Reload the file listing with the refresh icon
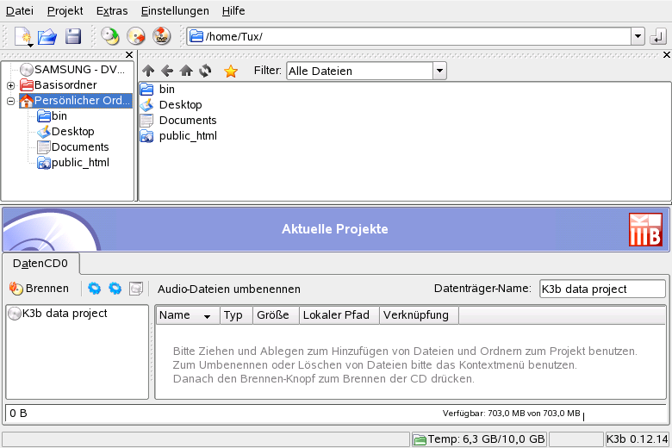Image resolution: width=672 pixels, height=448 pixels. (205, 71)
